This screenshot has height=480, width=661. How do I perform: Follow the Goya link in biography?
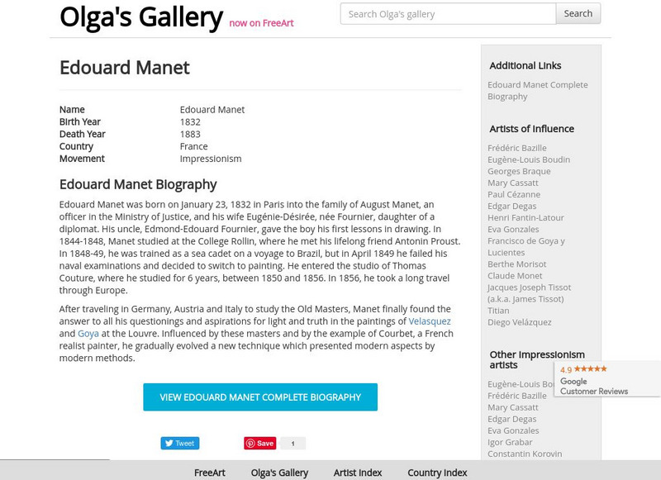coord(88,334)
